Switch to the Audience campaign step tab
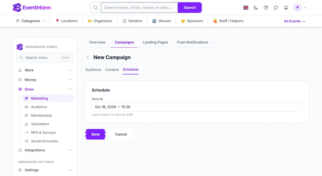Screen dimensions: 322x176 (x=93, y=70)
